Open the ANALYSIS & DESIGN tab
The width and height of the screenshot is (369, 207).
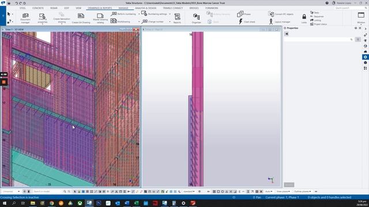pos(146,8)
